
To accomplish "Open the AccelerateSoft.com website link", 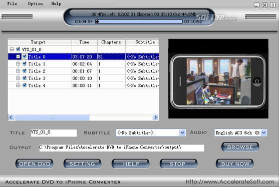I will [x=230, y=181].
